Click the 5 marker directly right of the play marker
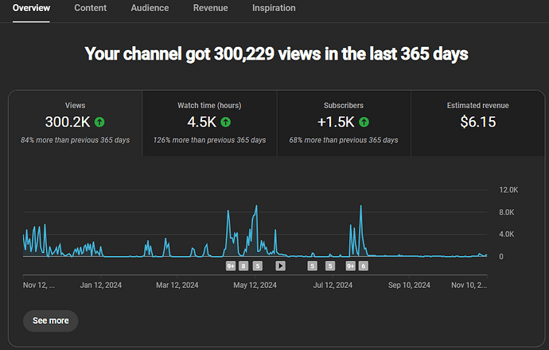549x350 pixels. tap(312, 266)
